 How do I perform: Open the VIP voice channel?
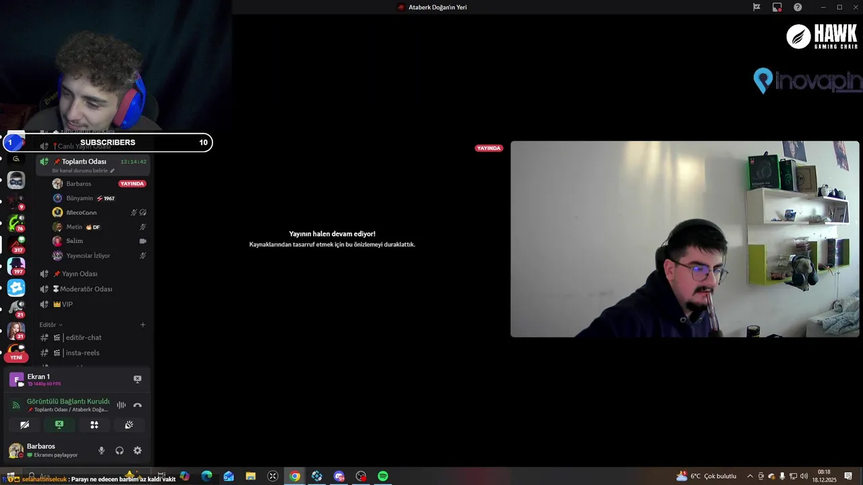93,304
